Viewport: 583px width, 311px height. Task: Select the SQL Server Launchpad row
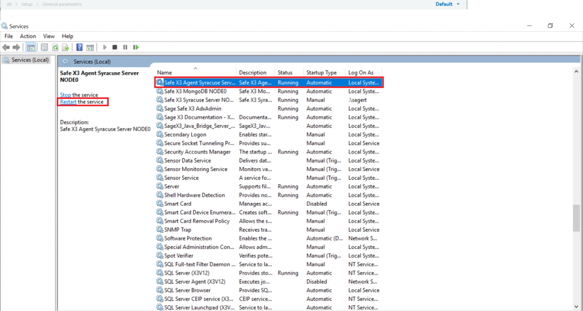pyautogui.click(x=269, y=307)
